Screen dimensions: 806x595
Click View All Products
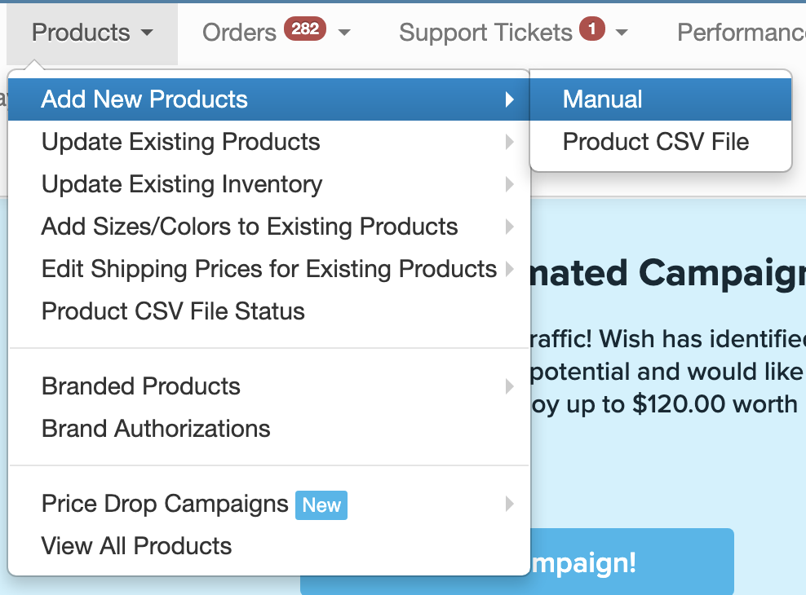(x=137, y=546)
